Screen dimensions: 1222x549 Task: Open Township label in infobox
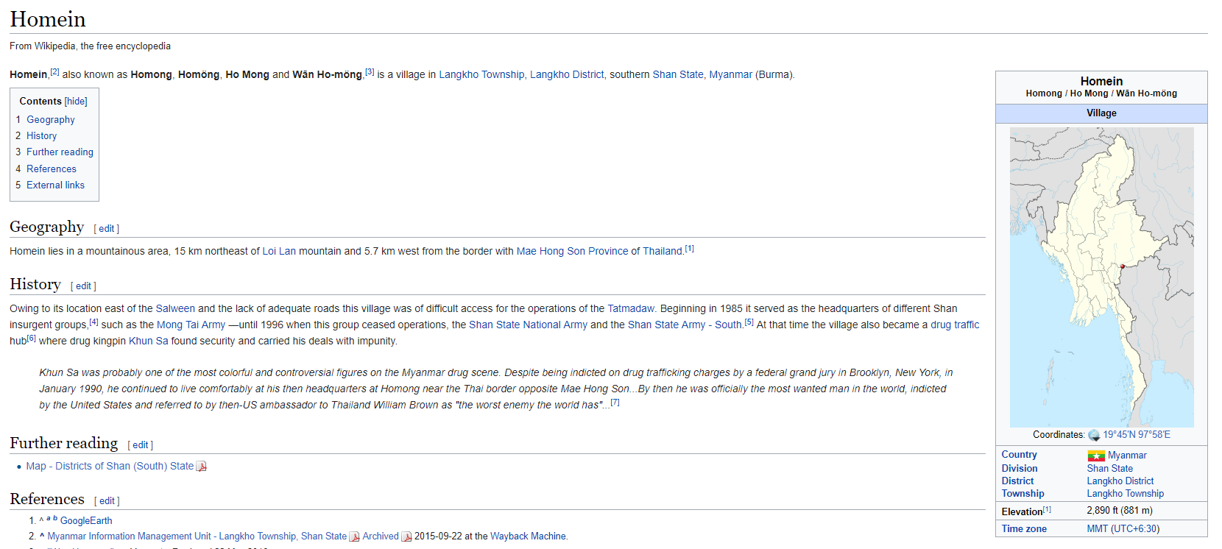(x=1023, y=494)
